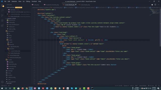
Task: Click the errors and warnings status indicator
Action: point(4,85)
